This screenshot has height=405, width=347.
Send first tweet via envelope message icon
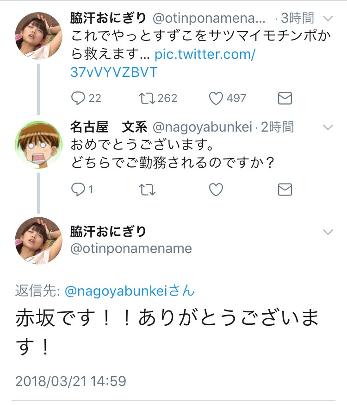click(x=285, y=98)
